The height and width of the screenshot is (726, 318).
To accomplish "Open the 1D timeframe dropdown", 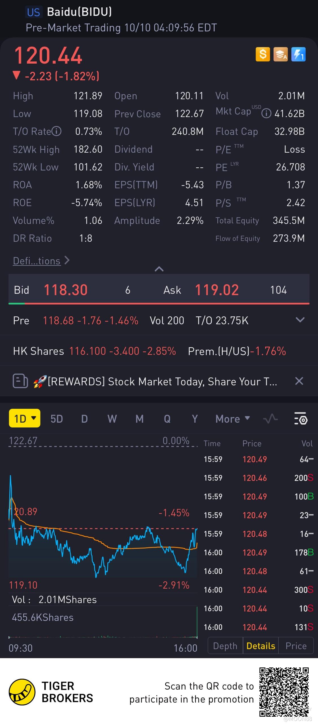I will coord(25,418).
